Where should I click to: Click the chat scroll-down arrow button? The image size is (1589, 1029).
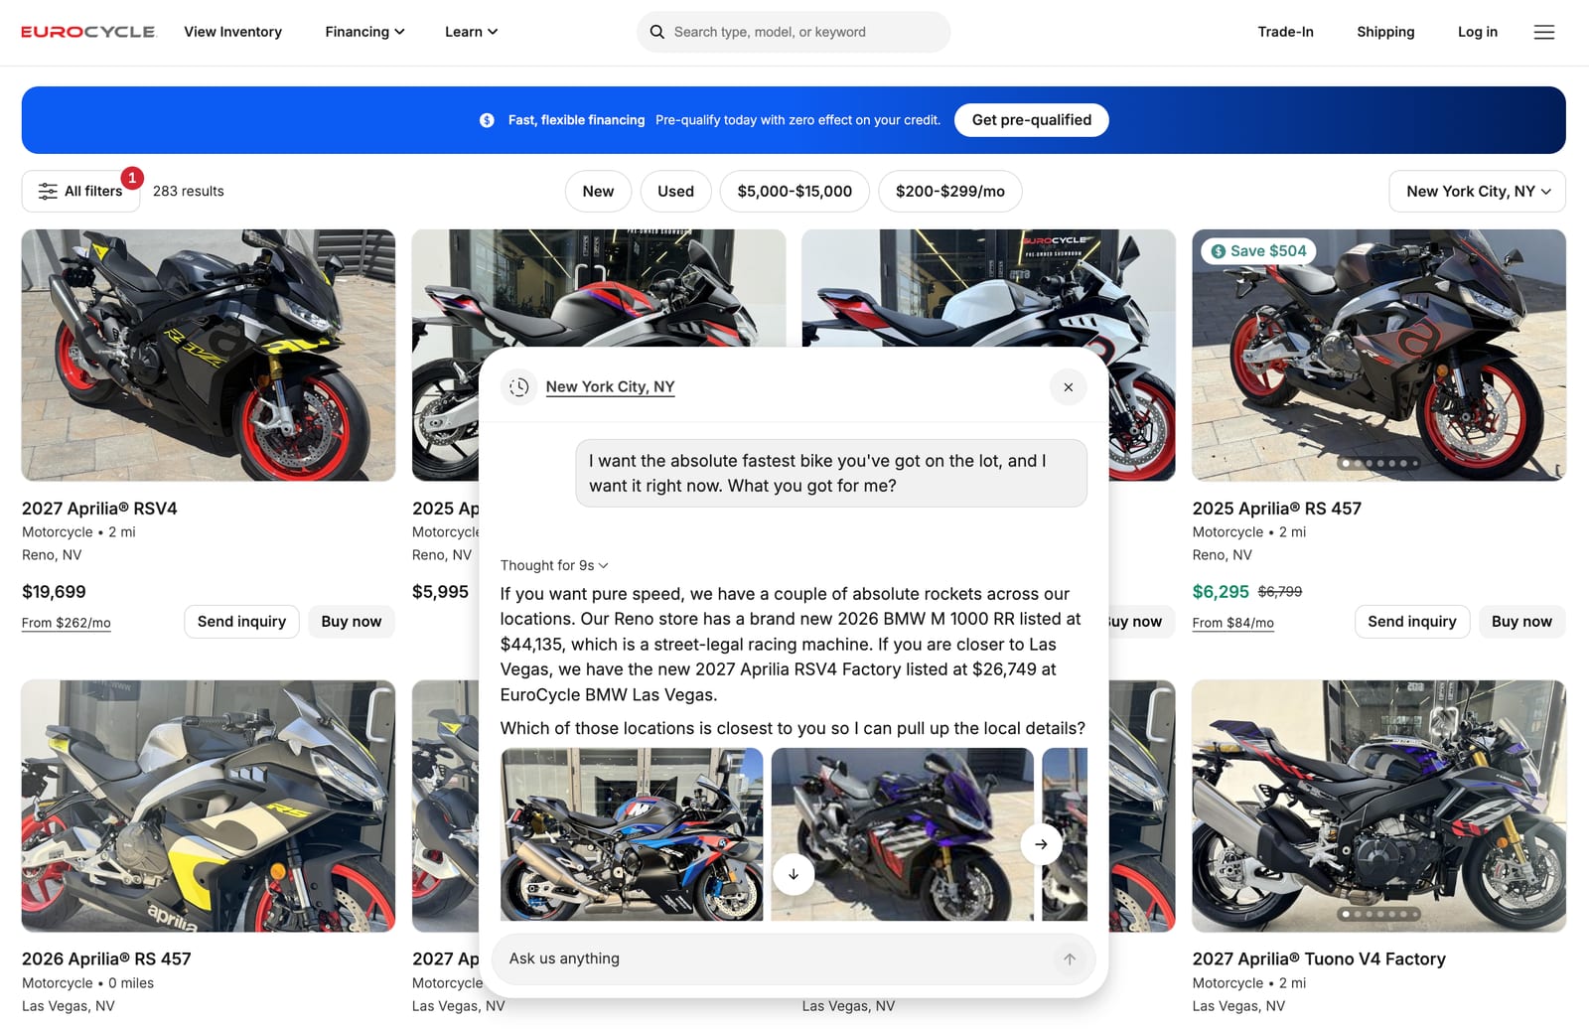pos(794,874)
